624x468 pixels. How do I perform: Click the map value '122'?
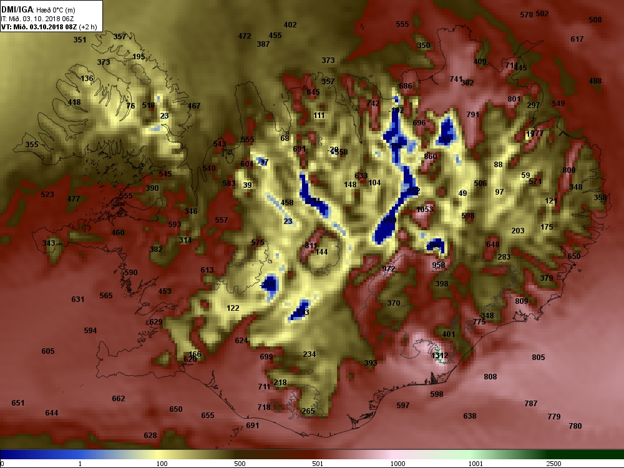(233, 308)
